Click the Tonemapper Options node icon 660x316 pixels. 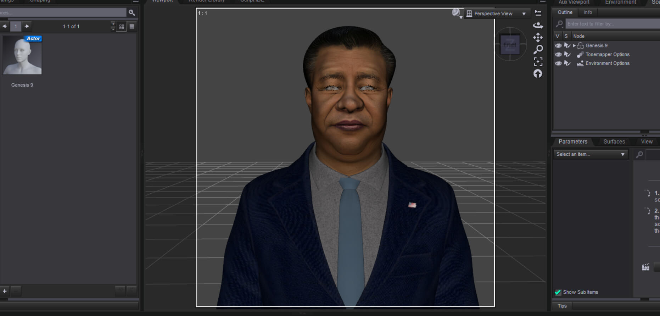pyautogui.click(x=580, y=55)
